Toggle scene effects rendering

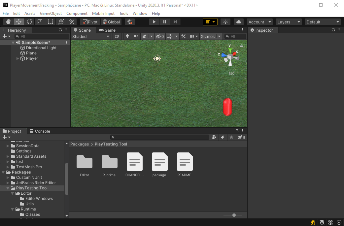[144, 36]
